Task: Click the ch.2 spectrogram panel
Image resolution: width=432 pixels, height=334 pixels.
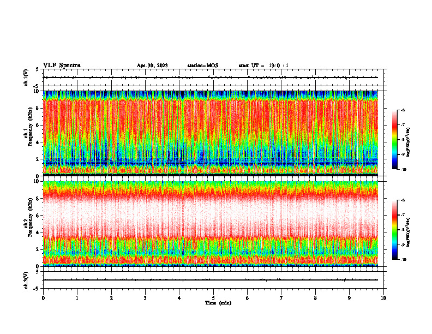Action: [x=211, y=224]
